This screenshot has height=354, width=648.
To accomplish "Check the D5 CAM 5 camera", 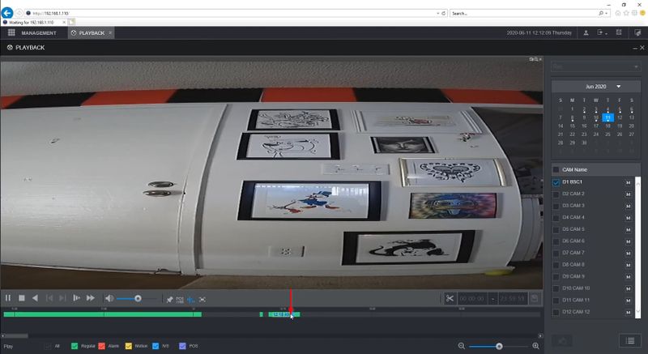I will click(x=556, y=230).
